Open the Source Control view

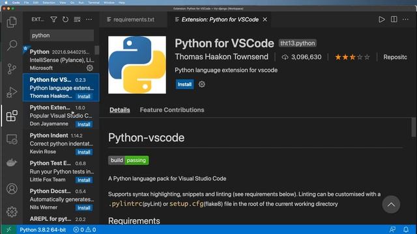pos(12,69)
